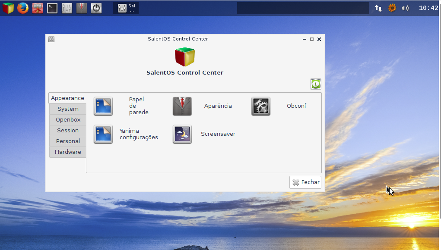Switch to the Openbox tab
441x250 pixels.
tap(68, 119)
